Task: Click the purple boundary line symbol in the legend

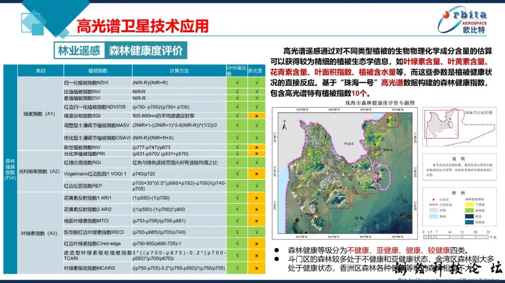Action: 433,205
